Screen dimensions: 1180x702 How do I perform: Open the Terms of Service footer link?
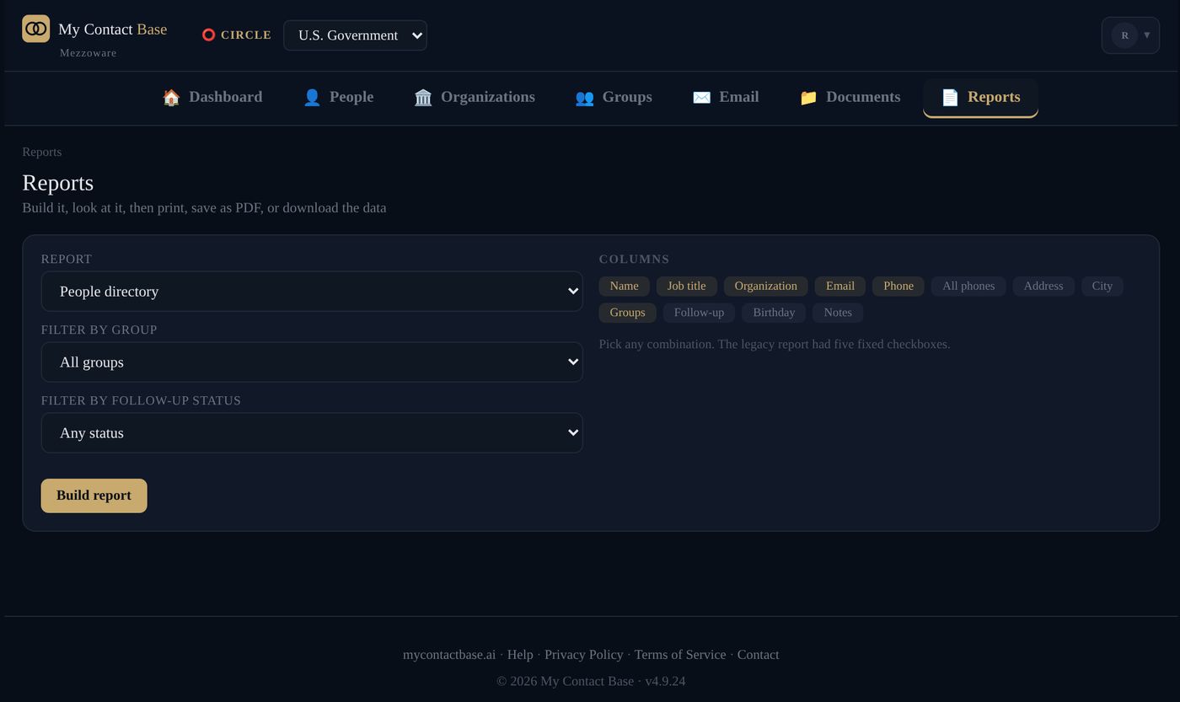(x=680, y=655)
